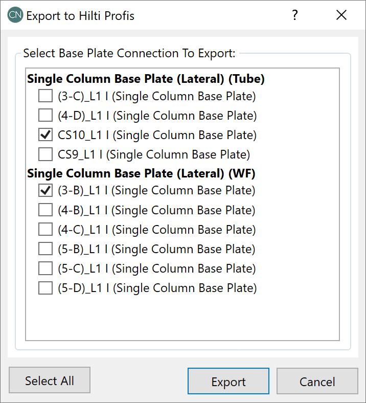Close the Export to Hilti Profis dialog
Screen dimensions: 366x403
coord(341,15)
